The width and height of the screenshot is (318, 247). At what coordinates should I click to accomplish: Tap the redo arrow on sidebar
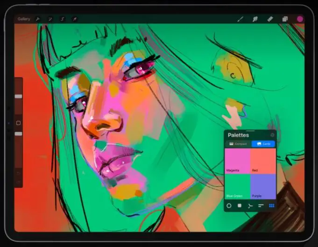[x=19, y=182]
